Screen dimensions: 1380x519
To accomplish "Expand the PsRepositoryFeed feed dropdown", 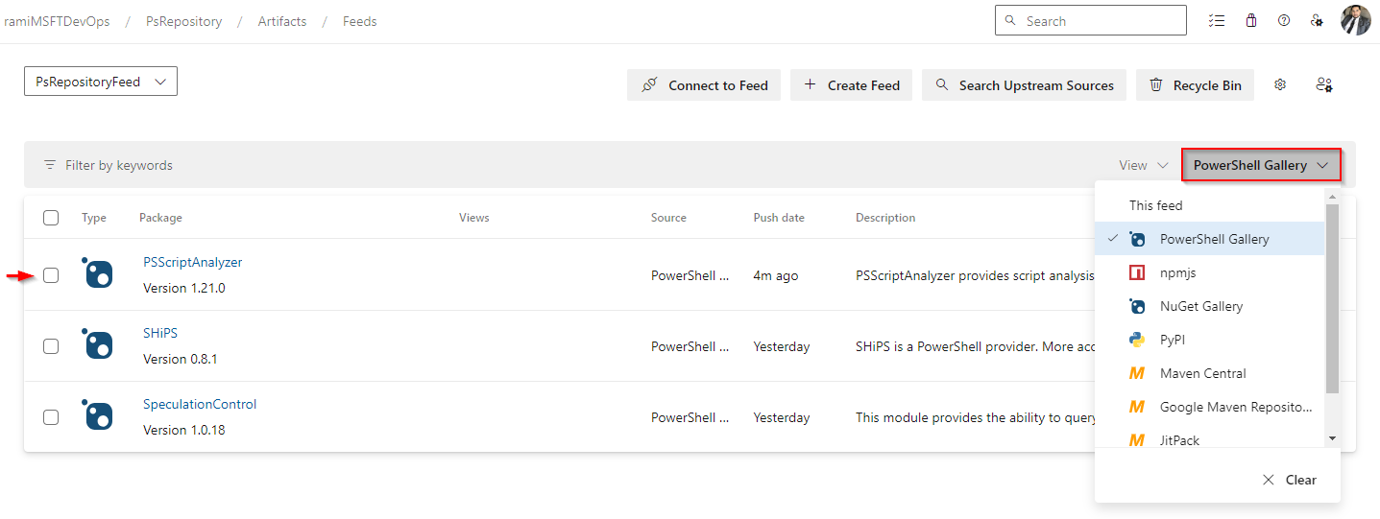I will click(101, 82).
